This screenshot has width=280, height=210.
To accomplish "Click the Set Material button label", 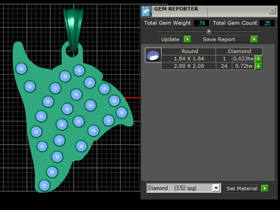I will pyautogui.click(x=242, y=188).
